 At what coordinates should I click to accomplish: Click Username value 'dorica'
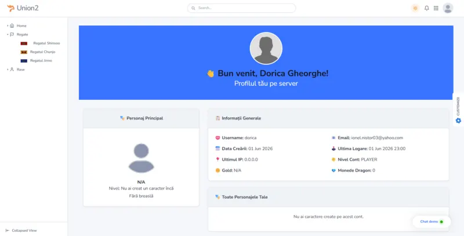point(251,138)
